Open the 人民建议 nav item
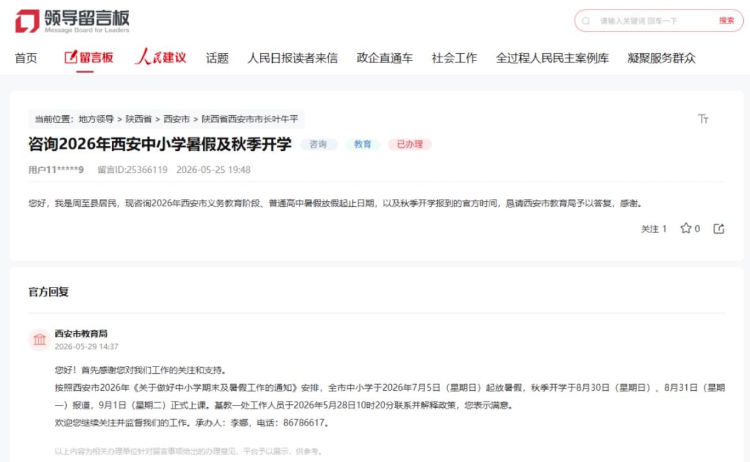The image size is (750, 462). click(160, 58)
